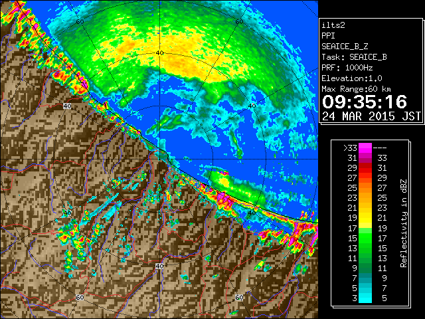Click the 09:35:16 timestamp
This screenshot has height=319, width=425.
click(x=365, y=102)
